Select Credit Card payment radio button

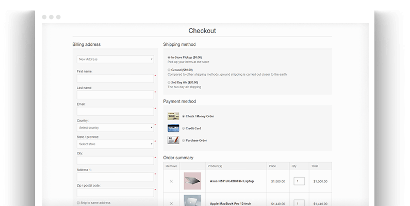click(184, 128)
